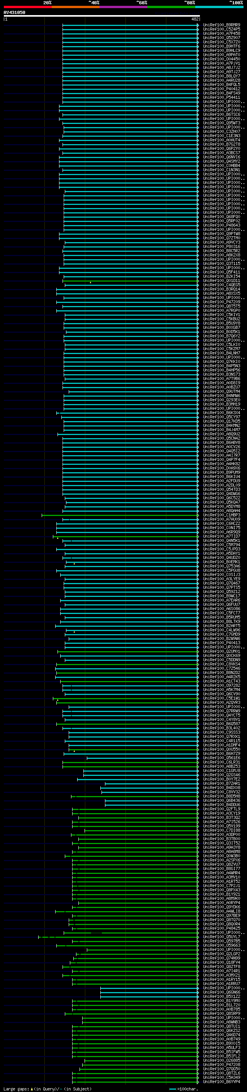Image resolution: width=247 pixels, height=1092 pixels.
Task: Select the UniRef100_A4RU28 label
Action: 222,80
